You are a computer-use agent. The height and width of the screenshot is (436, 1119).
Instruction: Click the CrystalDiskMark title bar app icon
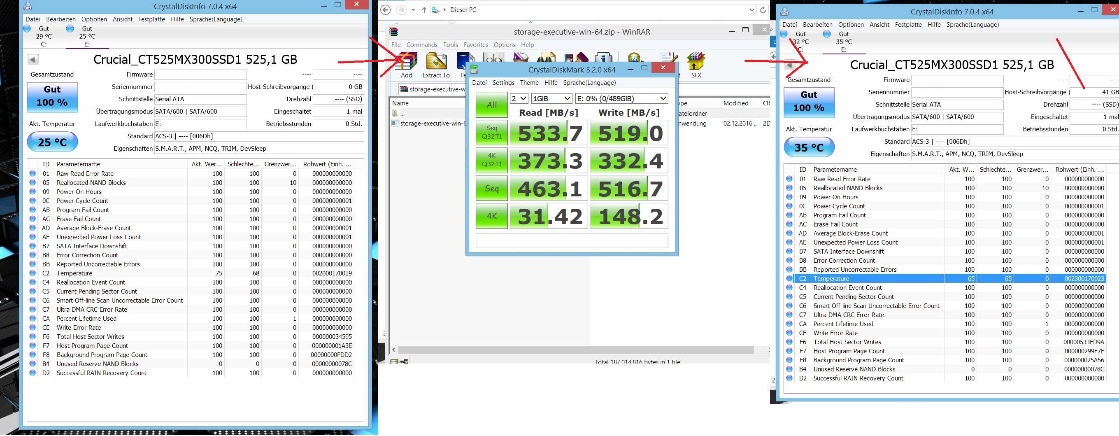click(x=474, y=70)
